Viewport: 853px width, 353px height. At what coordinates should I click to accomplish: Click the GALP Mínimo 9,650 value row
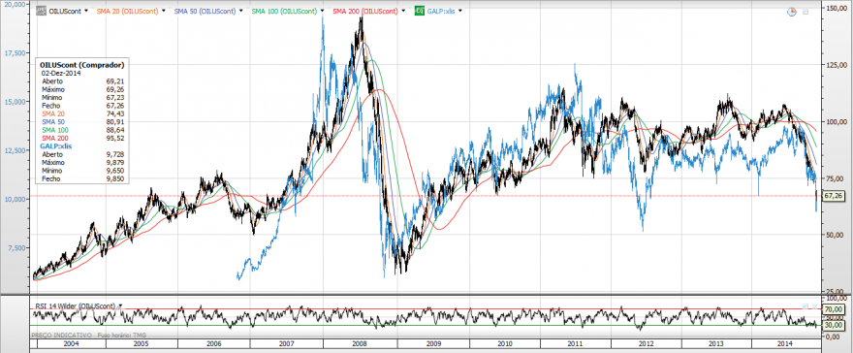(83, 171)
